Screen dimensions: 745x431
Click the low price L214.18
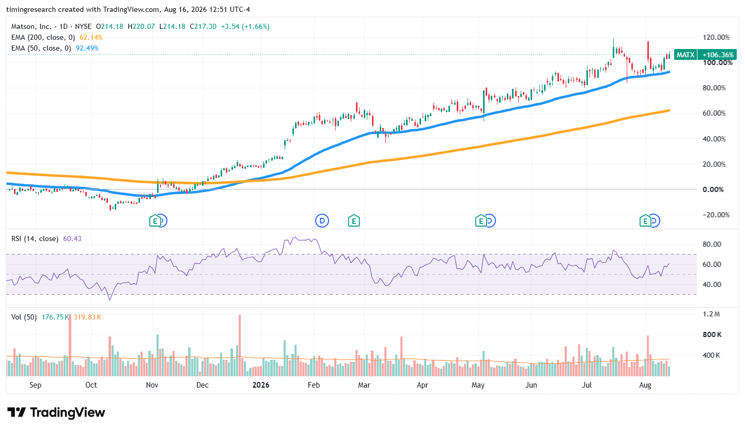click(173, 26)
